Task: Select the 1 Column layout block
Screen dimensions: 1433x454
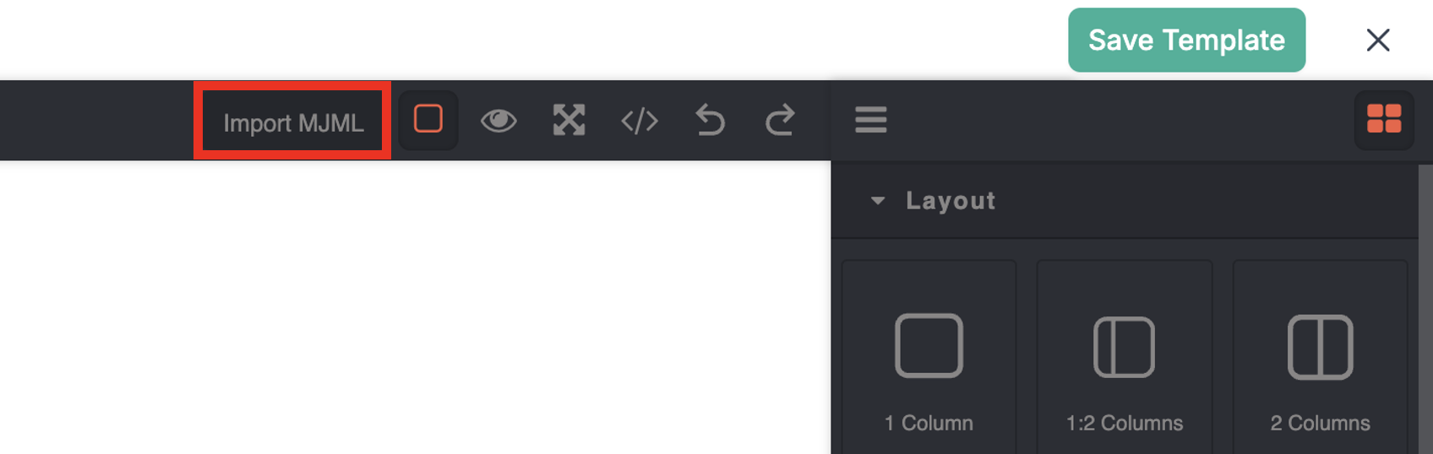Action: (929, 357)
